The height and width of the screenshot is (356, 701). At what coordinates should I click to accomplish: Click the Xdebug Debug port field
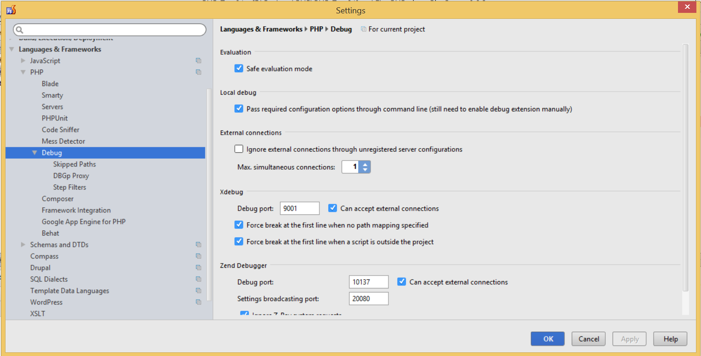pos(299,208)
